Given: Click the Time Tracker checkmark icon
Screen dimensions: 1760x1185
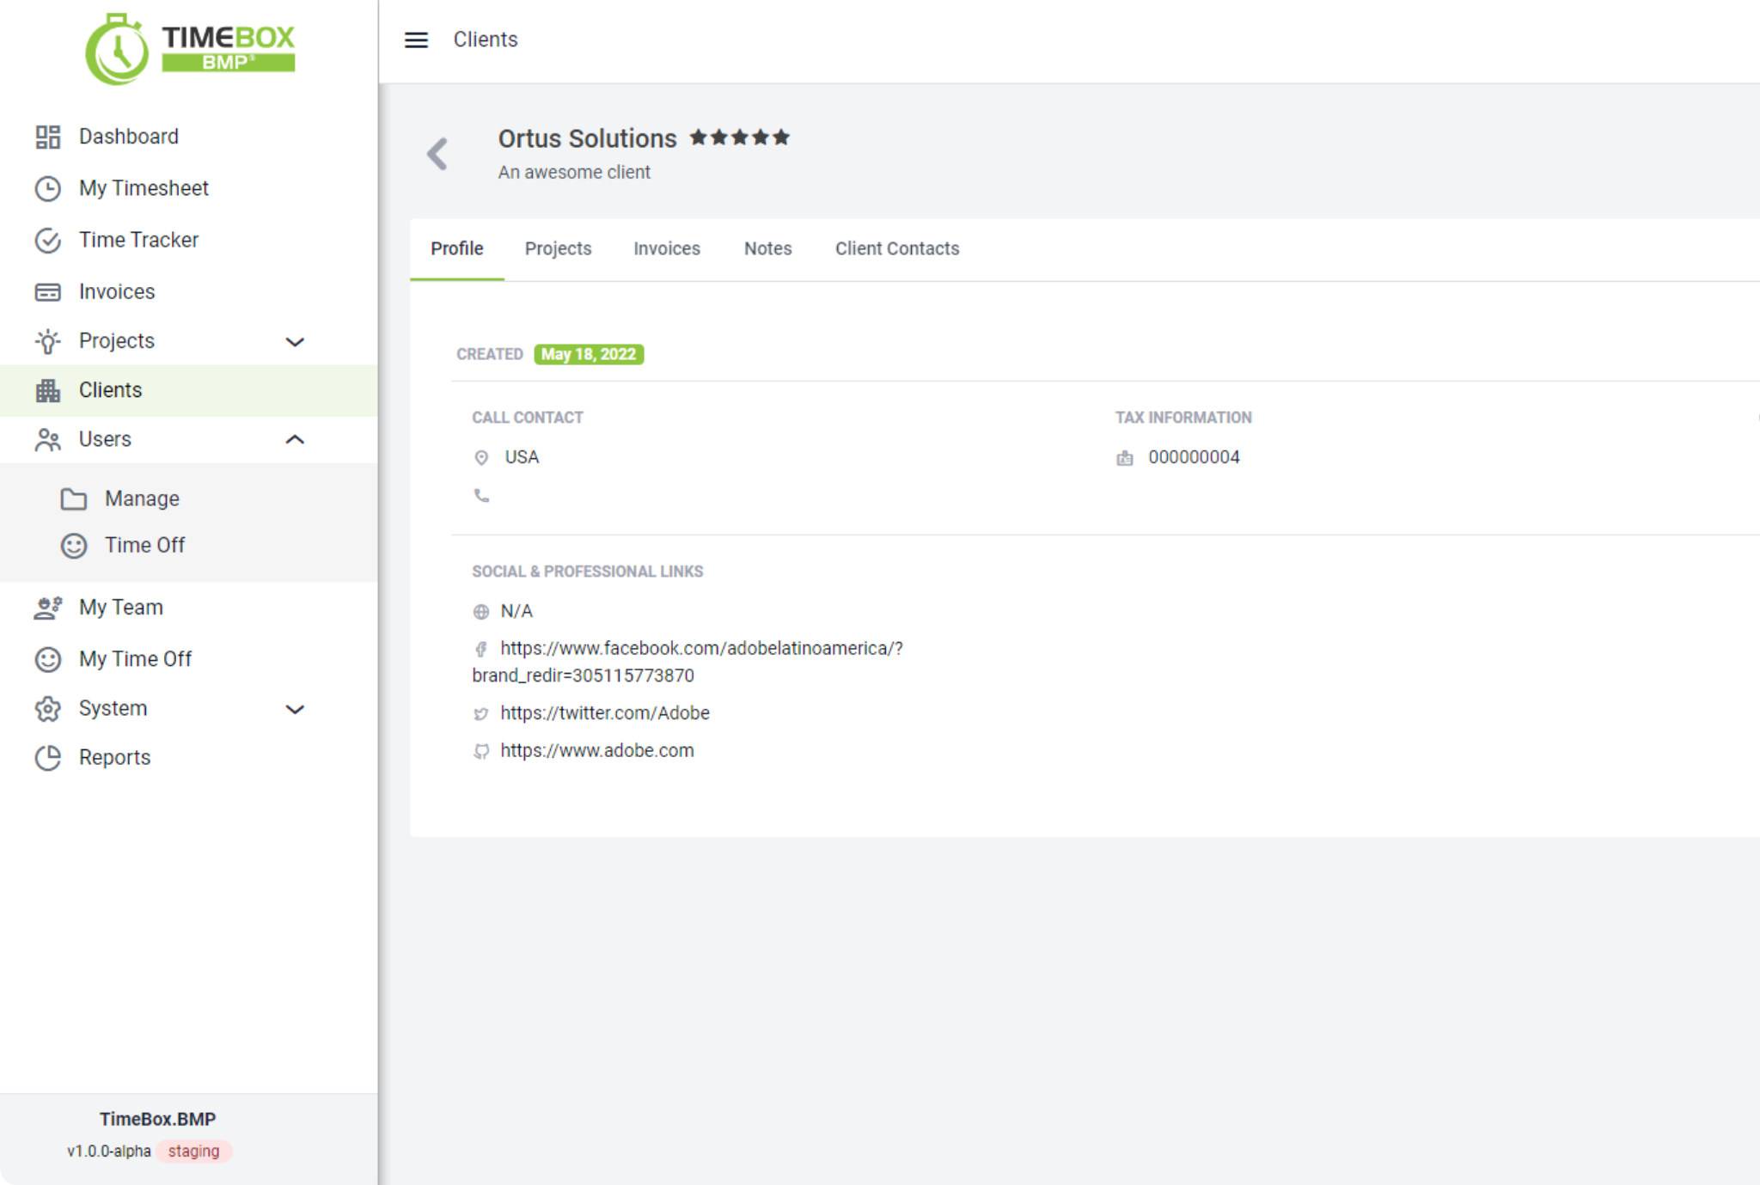Looking at the screenshot, I should [x=48, y=240].
